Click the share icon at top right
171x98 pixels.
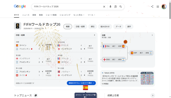(152, 7)
